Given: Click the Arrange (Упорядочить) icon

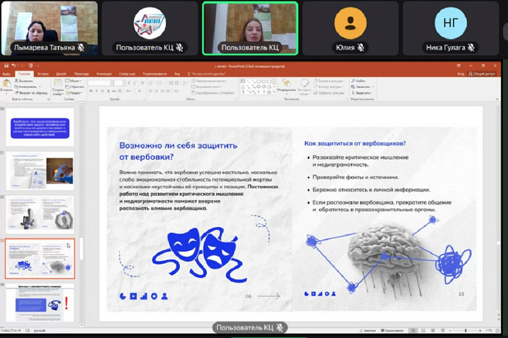Looking at the screenshot, I should tap(289, 85).
